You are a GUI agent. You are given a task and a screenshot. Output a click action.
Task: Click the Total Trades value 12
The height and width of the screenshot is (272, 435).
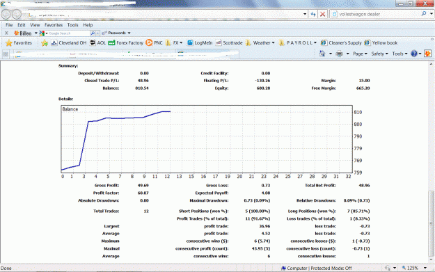tap(146, 211)
